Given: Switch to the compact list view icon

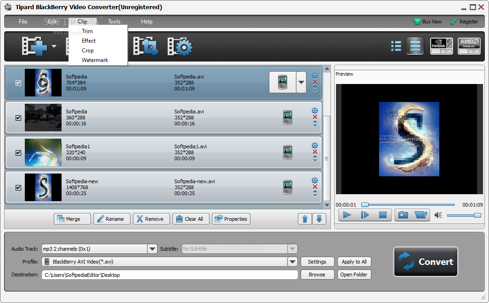Looking at the screenshot, I should pos(396,46).
